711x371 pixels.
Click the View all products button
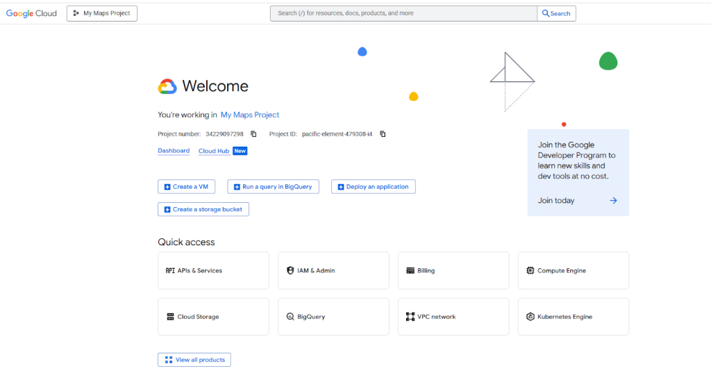pos(194,360)
